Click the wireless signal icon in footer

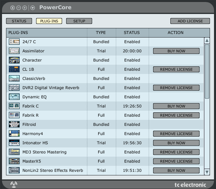coord(14,185)
